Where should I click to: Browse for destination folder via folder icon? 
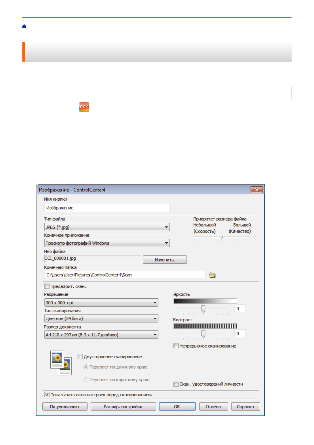[212, 275]
